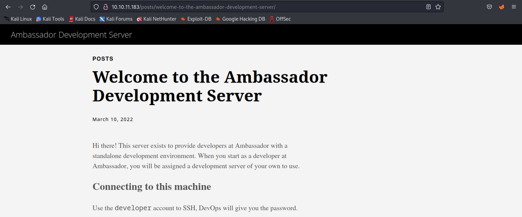This screenshot has width=522, height=217.
Task: Open the Exploit-DB bookmark
Action: coord(196,19)
